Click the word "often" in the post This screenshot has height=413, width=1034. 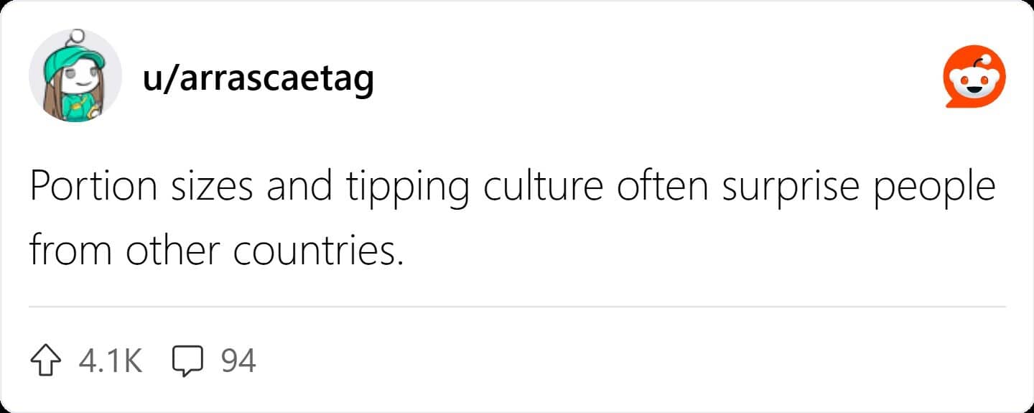click(662, 187)
